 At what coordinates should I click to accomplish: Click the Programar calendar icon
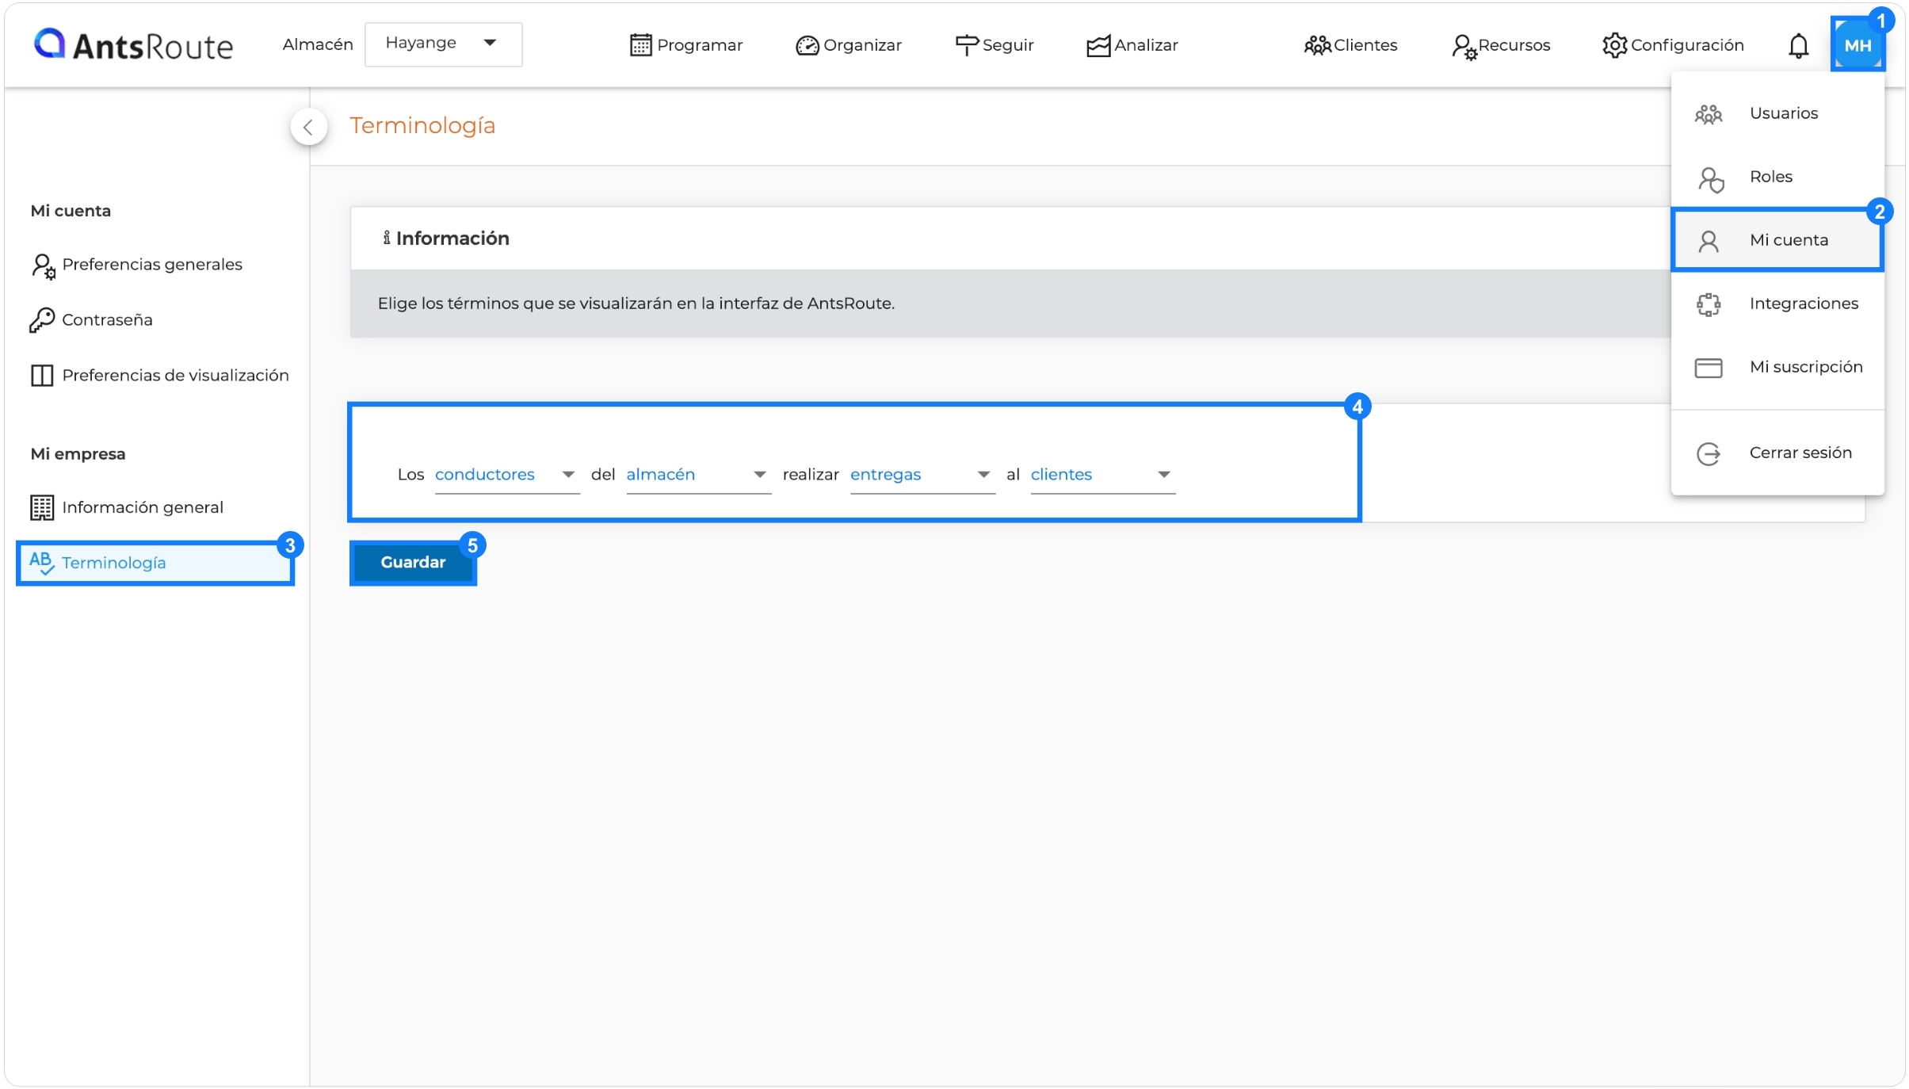point(640,45)
